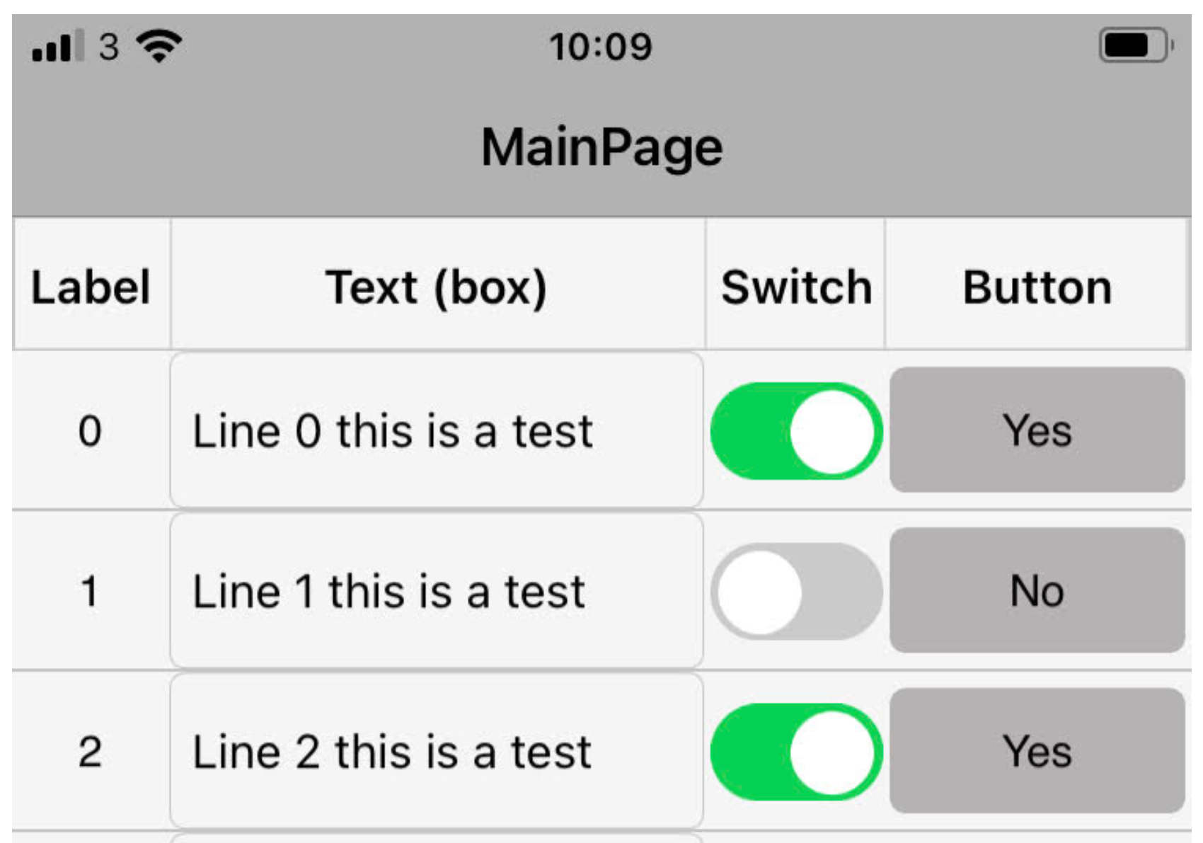Edit the "Line 0 this is a test" text box
1203x843 pixels.
[436, 431]
